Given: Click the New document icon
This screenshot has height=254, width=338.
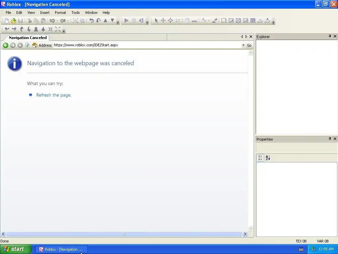Looking at the screenshot, I should (7, 21).
